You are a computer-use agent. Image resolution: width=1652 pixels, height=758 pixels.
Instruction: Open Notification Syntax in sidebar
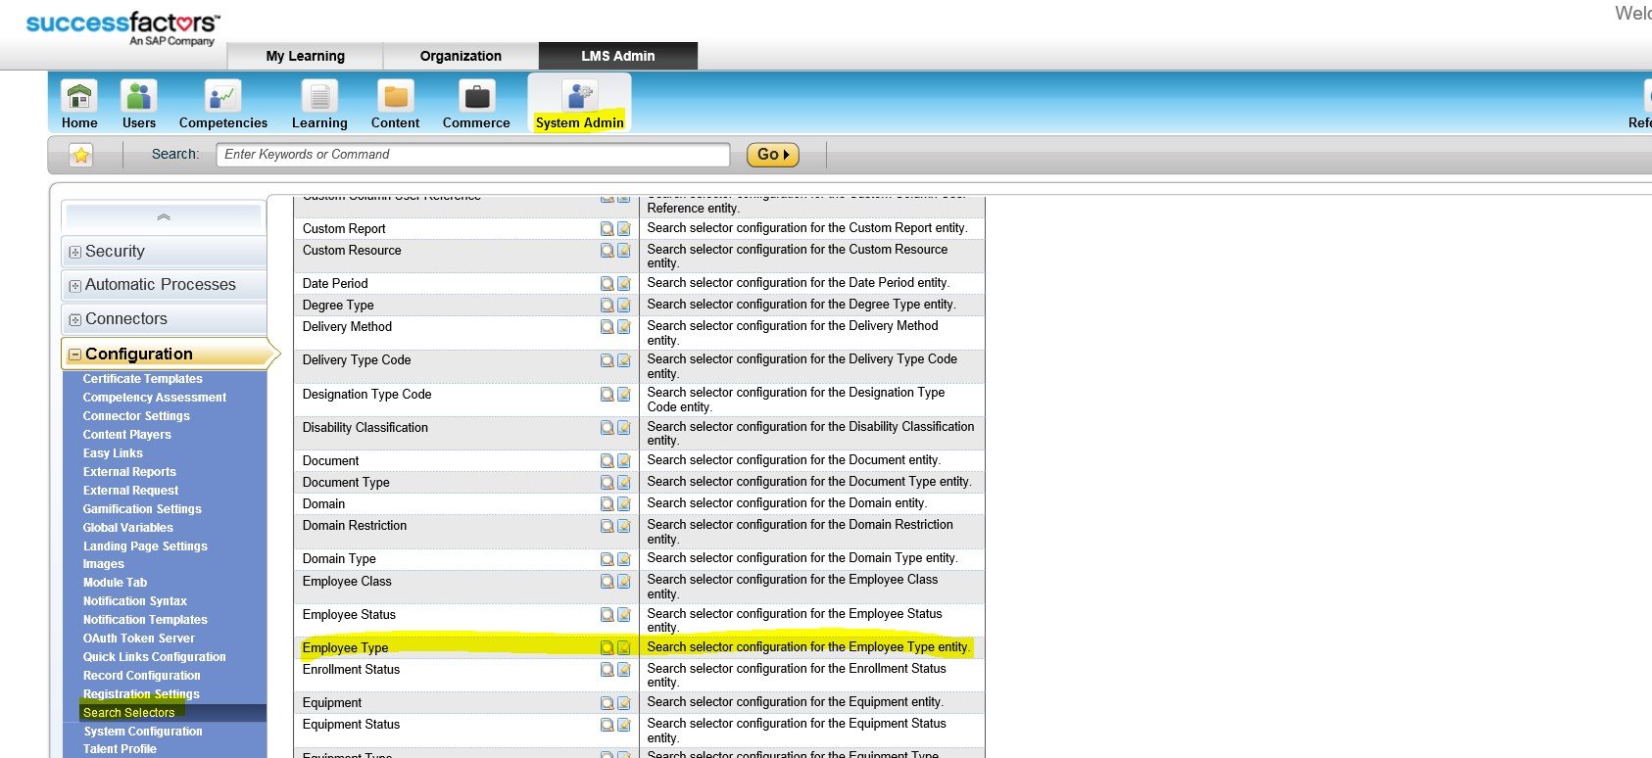(134, 601)
